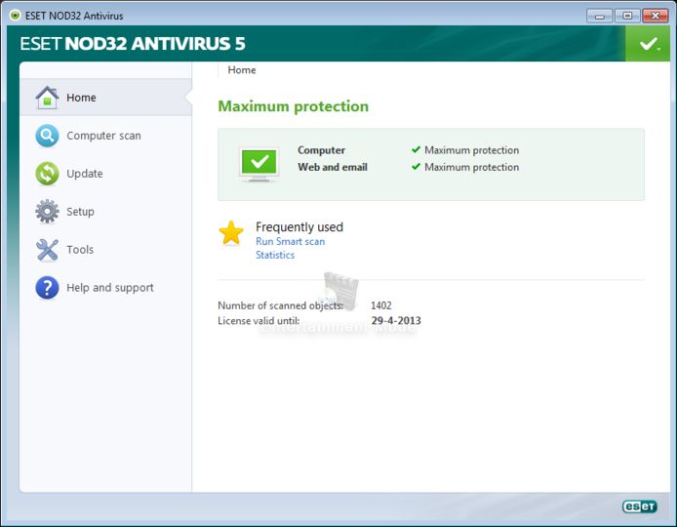This screenshot has height=527, width=677.
Task: Click the scanned objects count 1402
Action: pyautogui.click(x=381, y=305)
